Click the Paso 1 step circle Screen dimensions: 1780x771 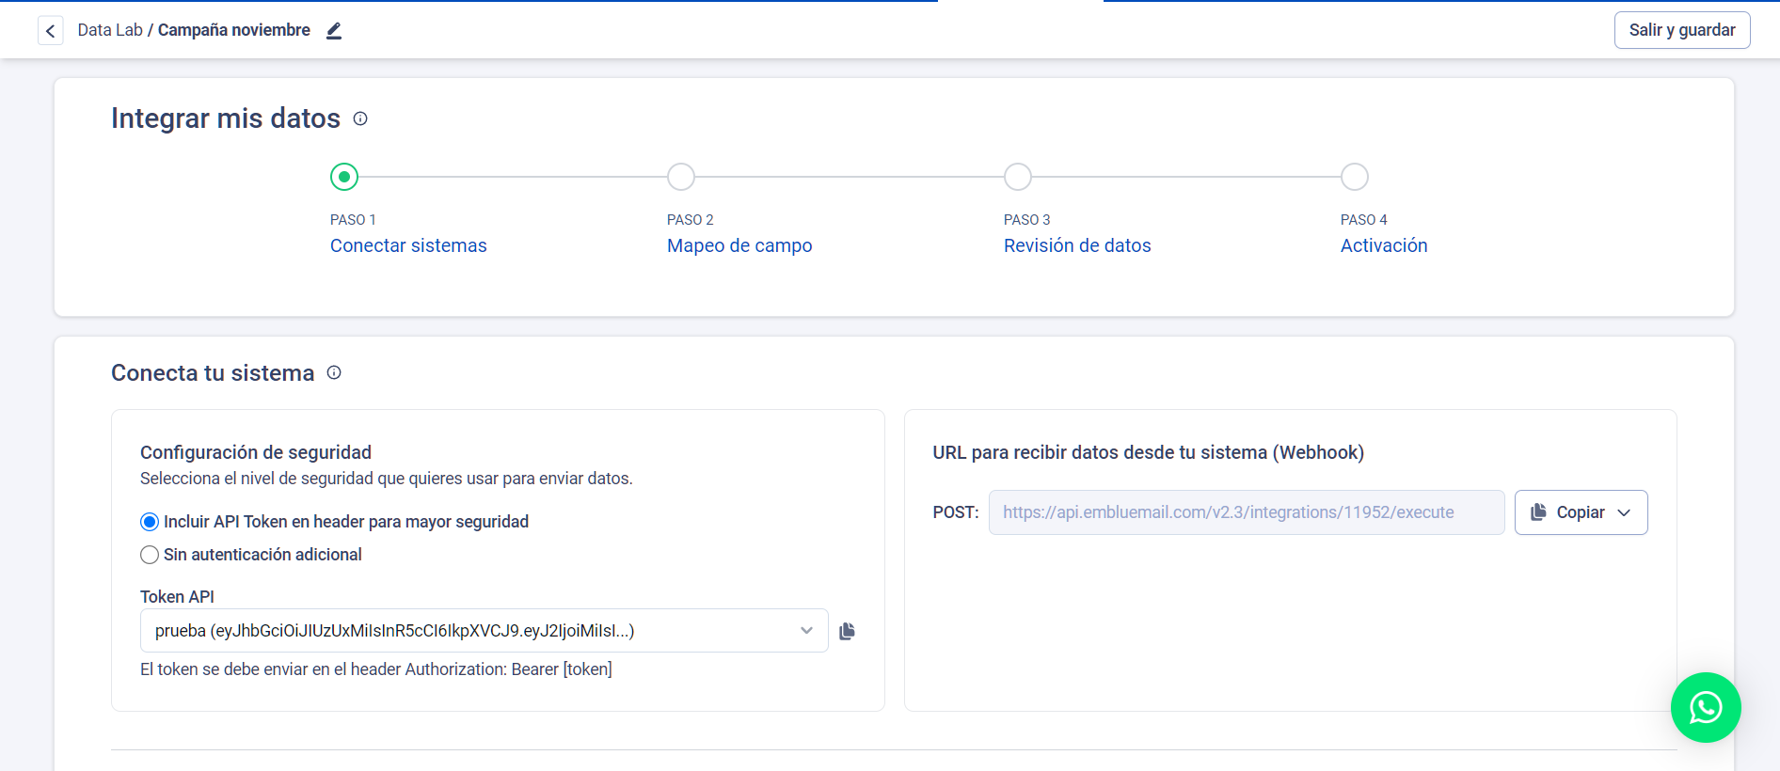tap(344, 177)
